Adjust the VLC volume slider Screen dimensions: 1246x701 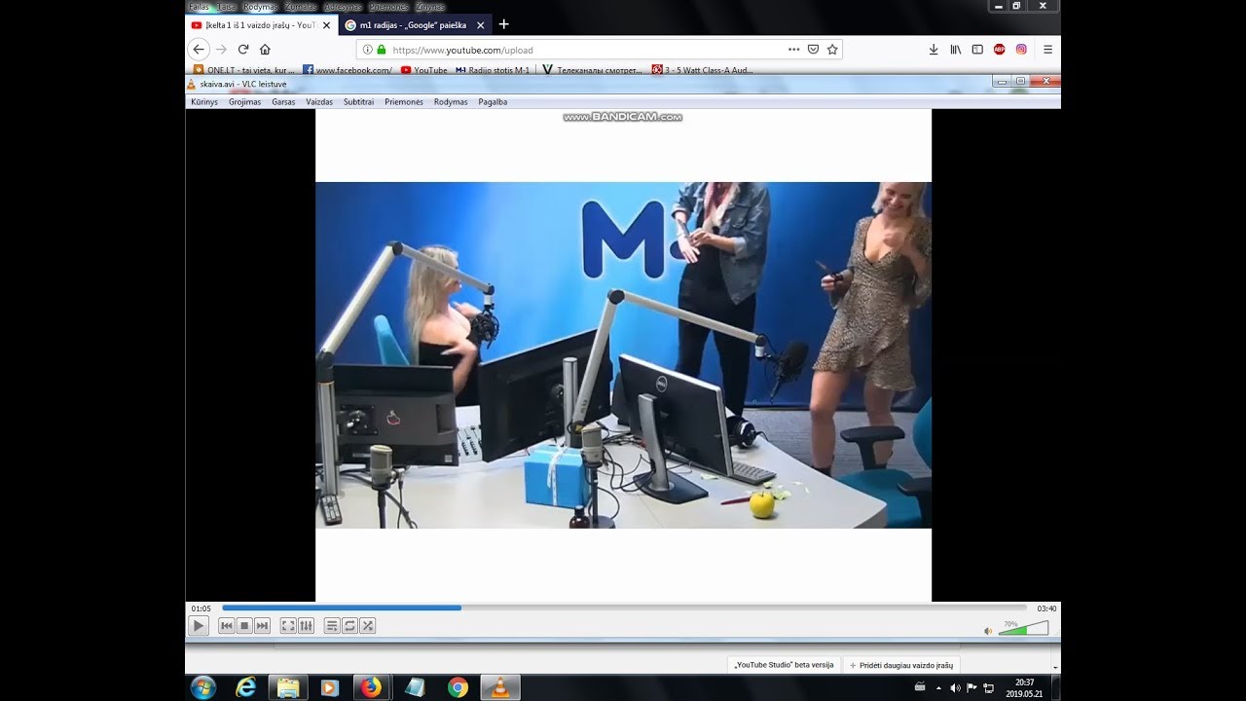click(1023, 628)
